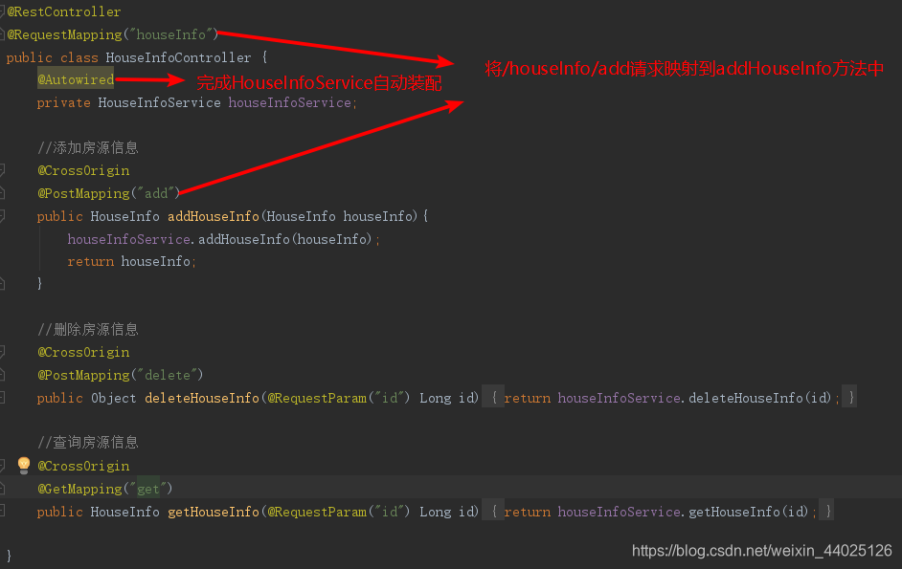Click the @PostMapping annotation with "delete"
This screenshot has width=902, height=569.
coord(83,375)
